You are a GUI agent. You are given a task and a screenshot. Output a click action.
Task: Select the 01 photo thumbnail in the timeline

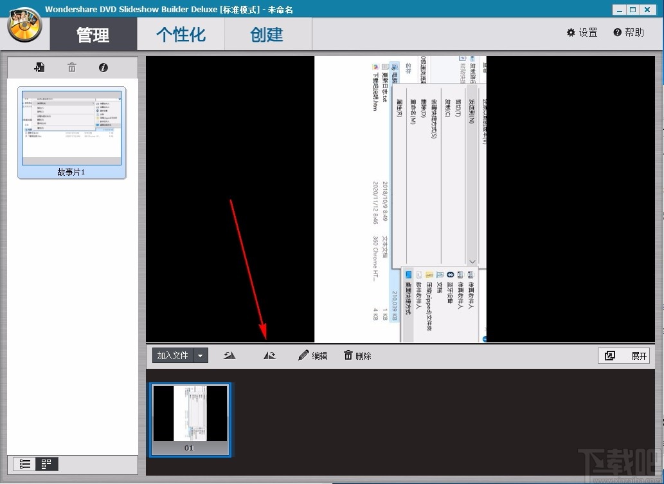pyautogui.click(x=190, y=418)
